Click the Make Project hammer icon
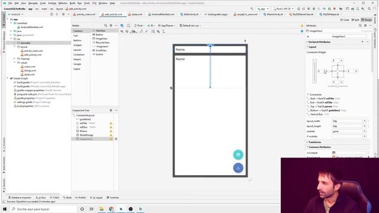 (252, 9)
